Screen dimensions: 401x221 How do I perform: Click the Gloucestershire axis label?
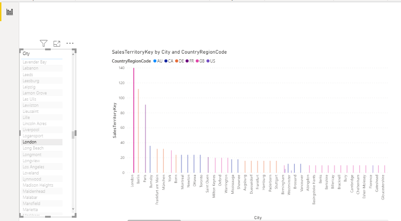pyautogui.click(x=383, y=187)
